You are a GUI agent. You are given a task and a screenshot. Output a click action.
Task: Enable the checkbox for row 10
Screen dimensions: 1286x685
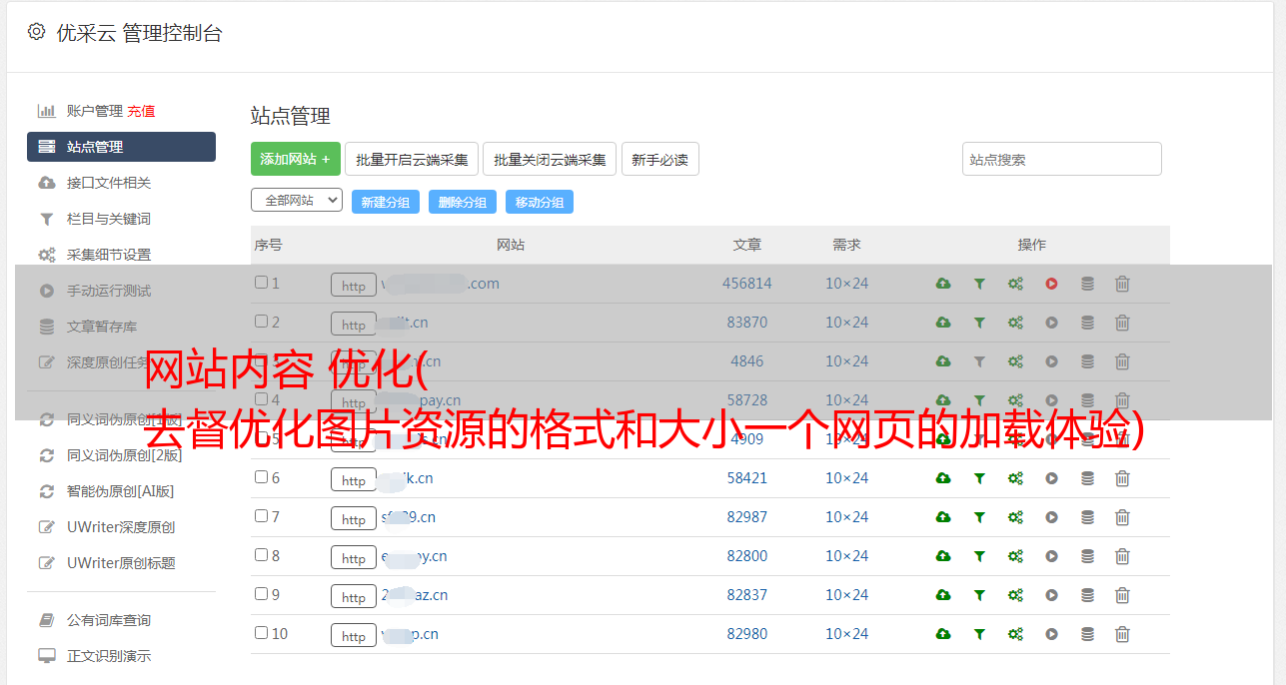point(261,633)
